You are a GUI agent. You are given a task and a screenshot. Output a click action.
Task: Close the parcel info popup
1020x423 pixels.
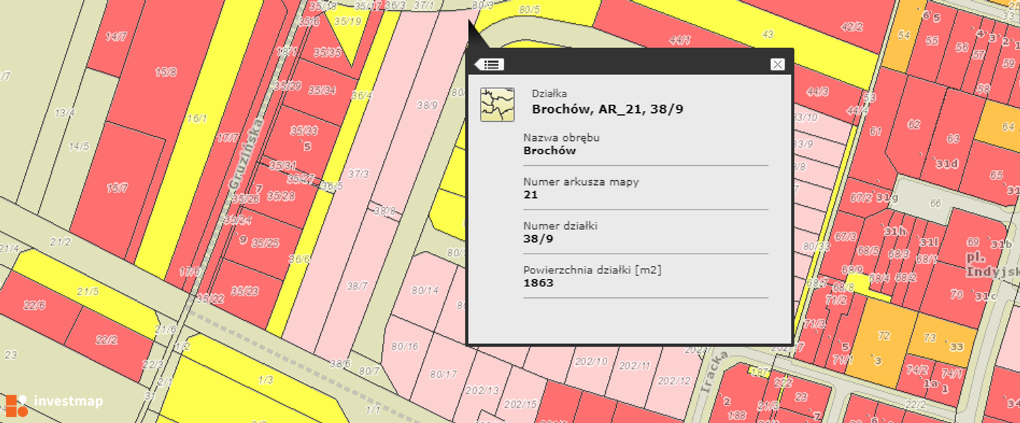pos(777,64)
